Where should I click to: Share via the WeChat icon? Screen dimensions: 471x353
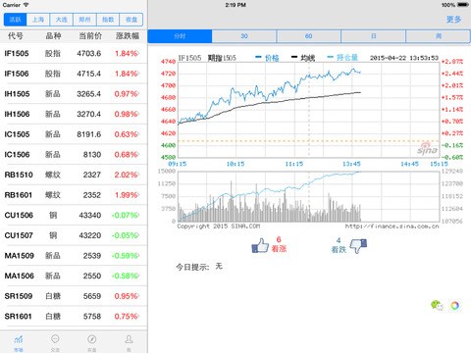tap(437, 305)
